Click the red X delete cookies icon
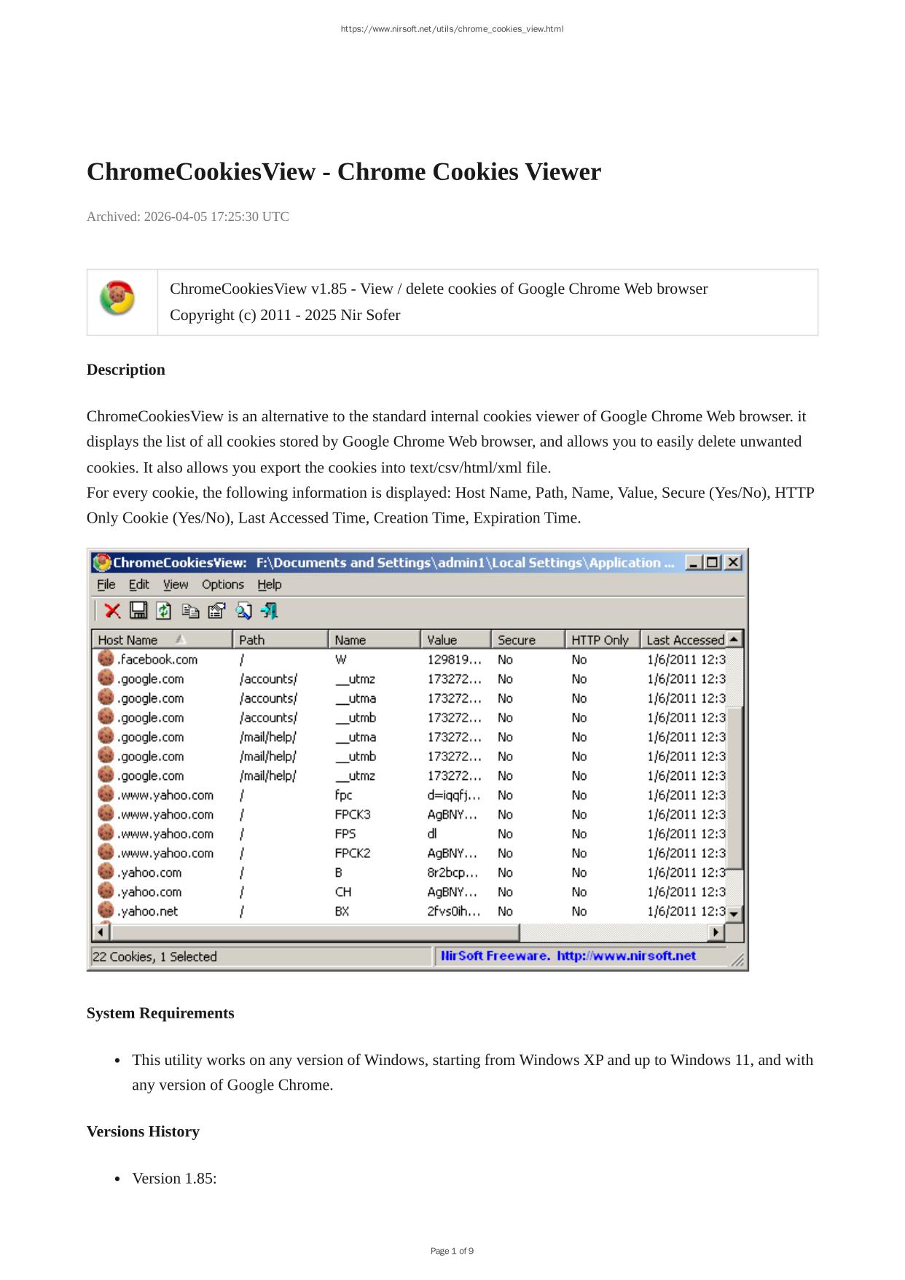 112,611
